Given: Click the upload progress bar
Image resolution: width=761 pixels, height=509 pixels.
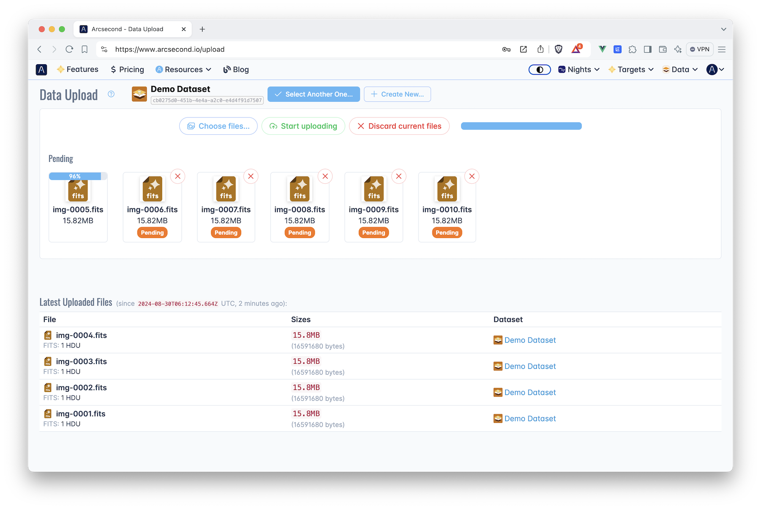Looking at the screenshot, I should click(x=521, y=126).
